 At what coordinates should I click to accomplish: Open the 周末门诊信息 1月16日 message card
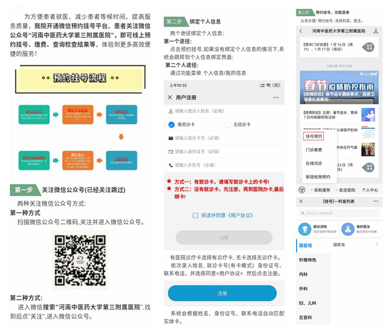click(339, 47)
